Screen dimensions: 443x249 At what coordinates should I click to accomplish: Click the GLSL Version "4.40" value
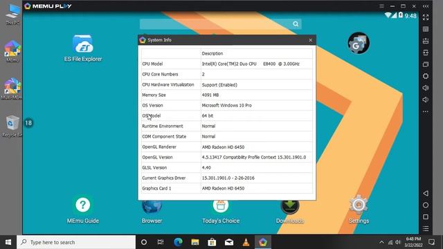tap(206, 167)
